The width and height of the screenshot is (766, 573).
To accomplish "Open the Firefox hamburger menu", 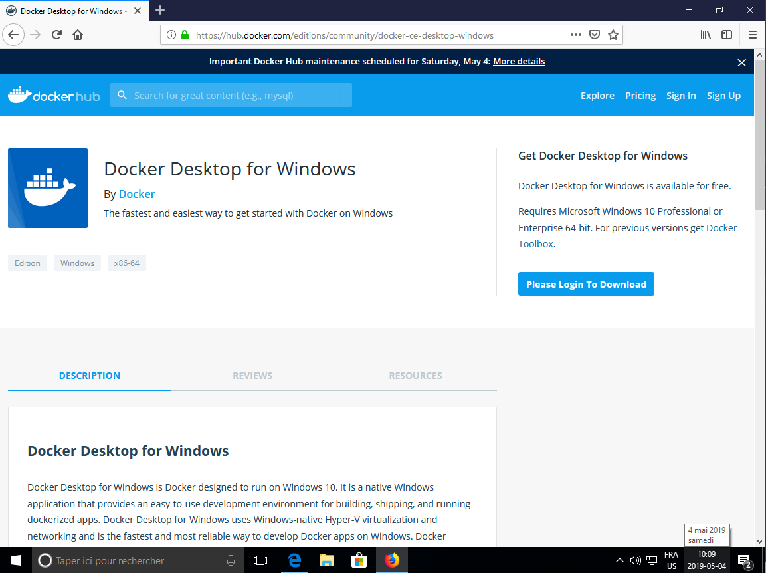I will click(753, 35).
